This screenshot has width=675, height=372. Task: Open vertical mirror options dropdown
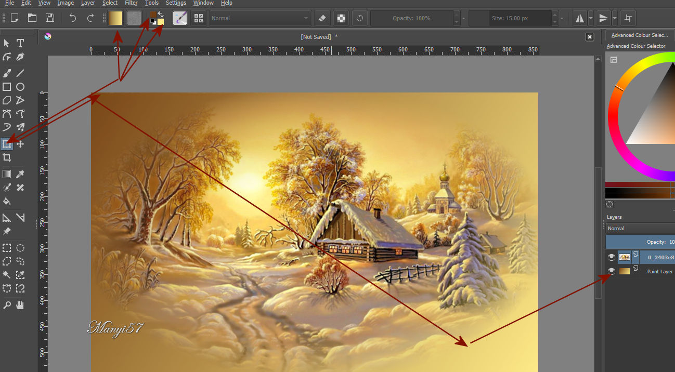click(x=615, y=18)
